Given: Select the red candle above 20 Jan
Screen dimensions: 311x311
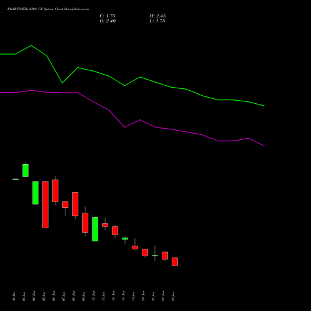Looking at the screenshot, I should (145, 253).
